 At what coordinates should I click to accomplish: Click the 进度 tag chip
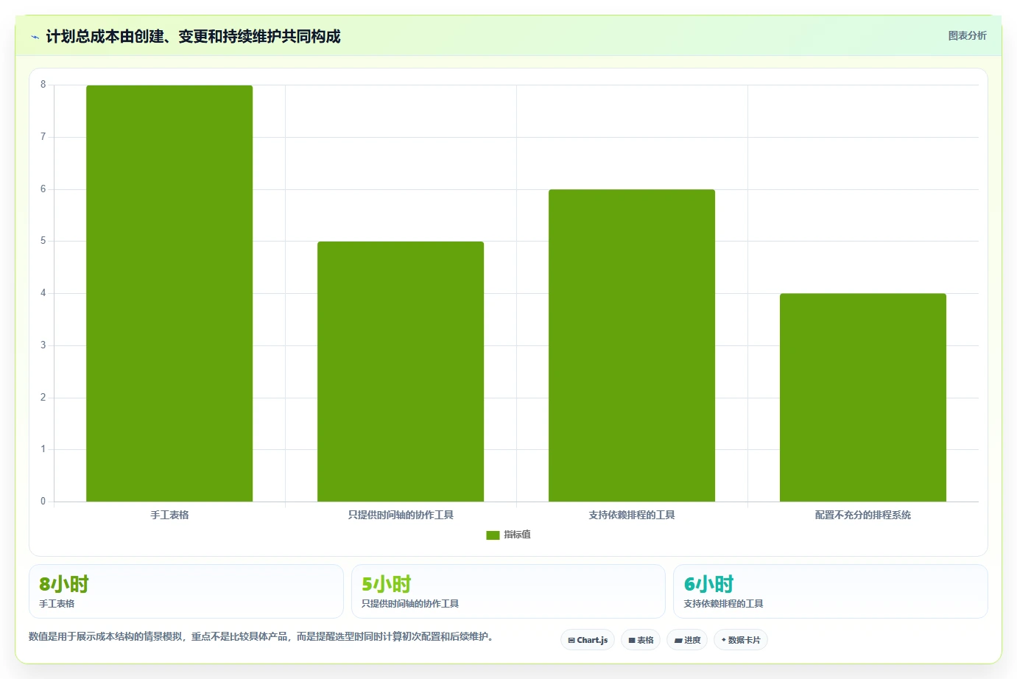[687, 640]
